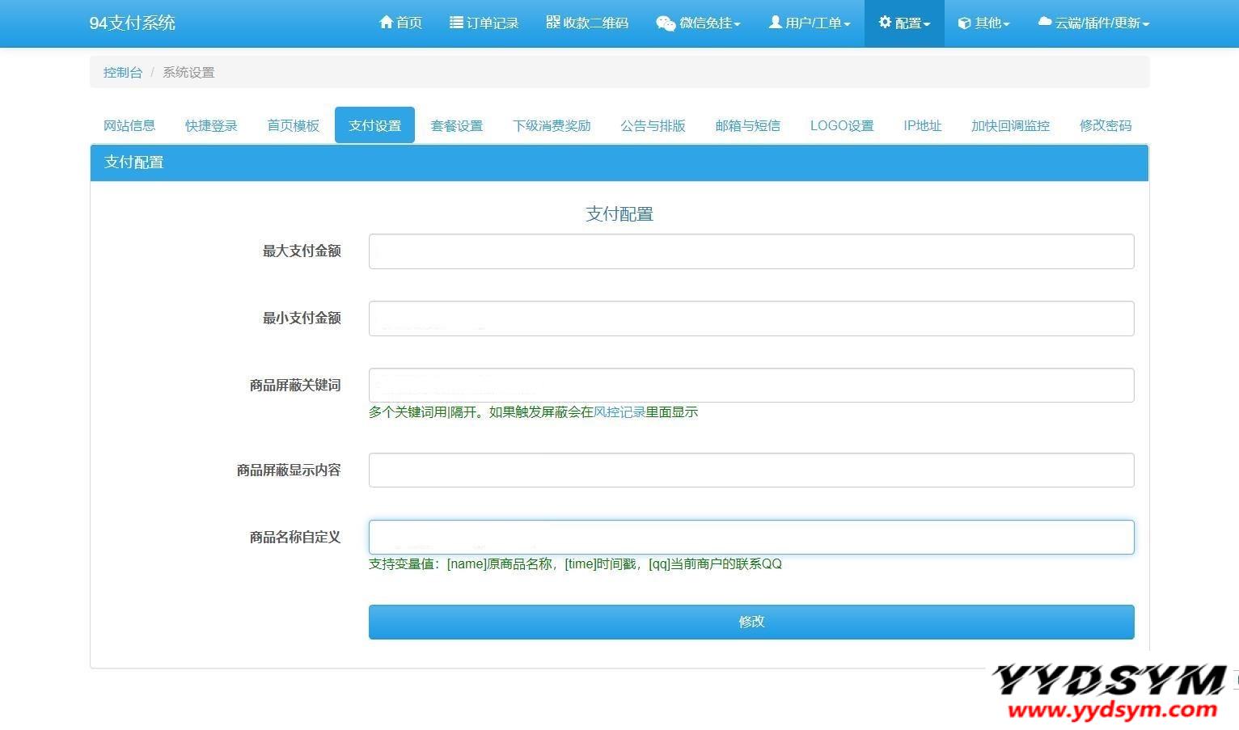Viewport: 1239px width, 730px height.
Task: Click into the 商品屏蔽显示内容 field
Action: pos(751,470)
